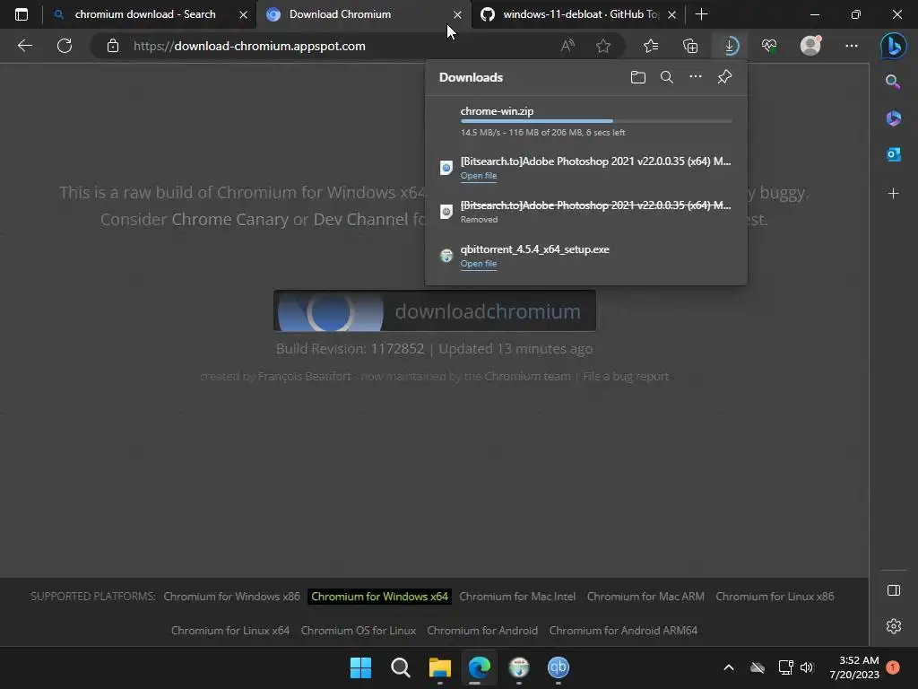The width and height of the screenshot is (918, 689).
Task: Open more options in Downloads panel
Action: pyautogui.click(x=695, y=77)
